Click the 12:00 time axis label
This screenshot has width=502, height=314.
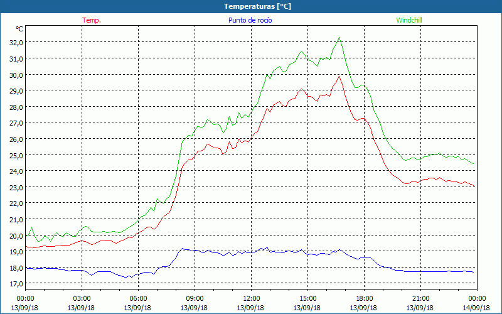coord(252,299)
